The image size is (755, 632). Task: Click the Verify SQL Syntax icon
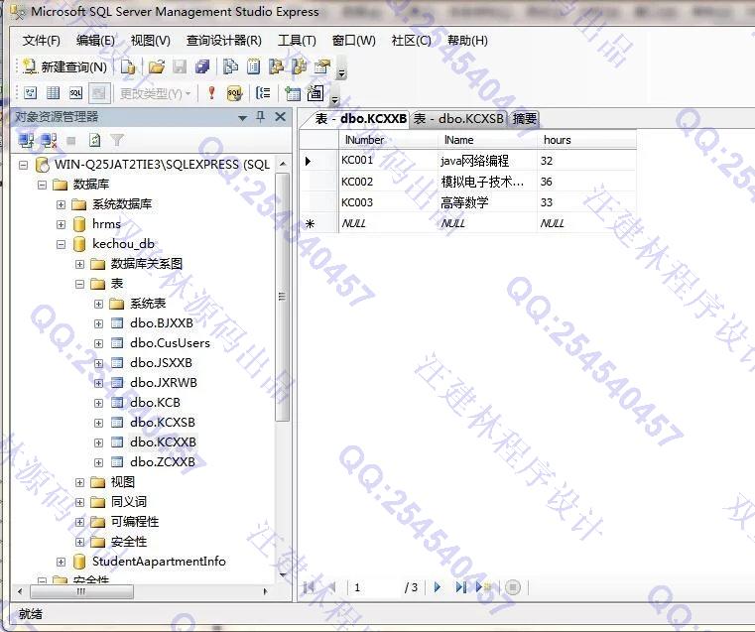point(234,92)
